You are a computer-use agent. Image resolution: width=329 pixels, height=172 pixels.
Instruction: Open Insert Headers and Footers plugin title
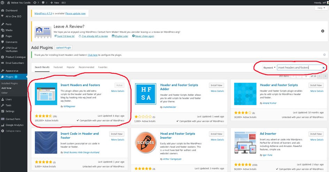pos(80,85)
